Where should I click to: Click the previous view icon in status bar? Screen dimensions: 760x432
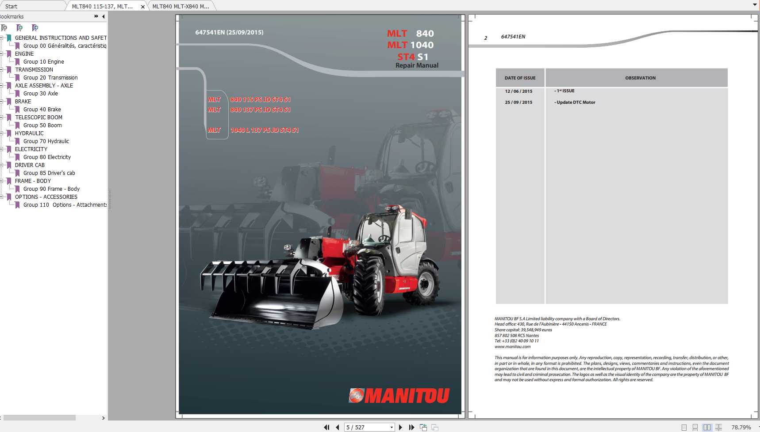423,427
